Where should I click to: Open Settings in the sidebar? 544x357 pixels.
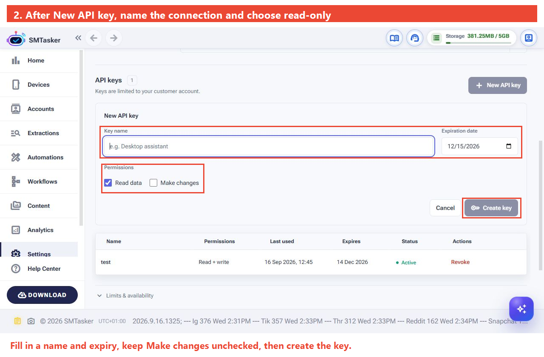(39, 250)
